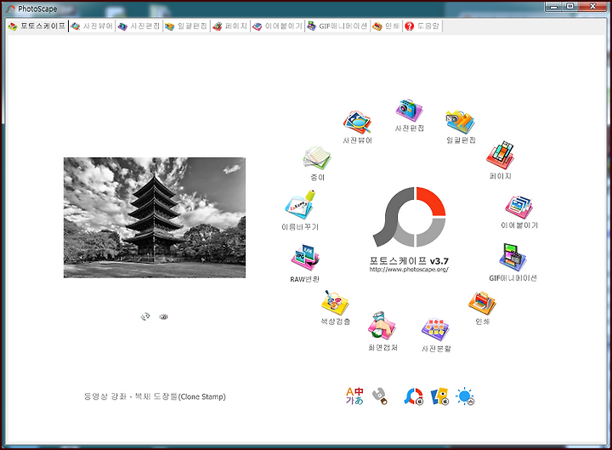
Task: Click the 포토스케이프 v3.7 title text
Action: tap(409, 260)
